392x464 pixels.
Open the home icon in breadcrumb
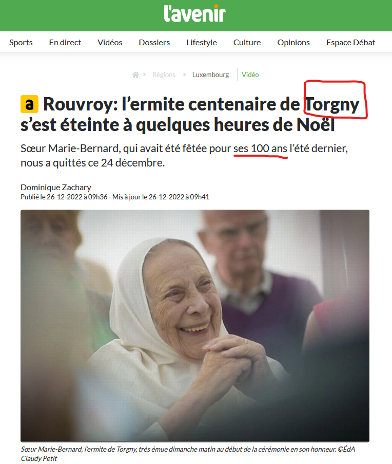click(x=135, y=75)
